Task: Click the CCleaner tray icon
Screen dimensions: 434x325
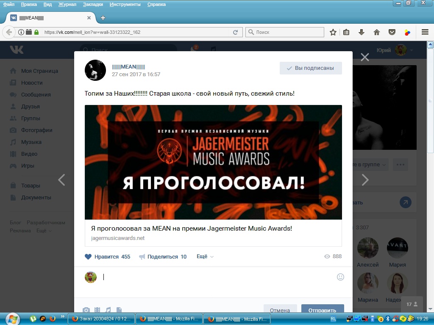Action: pyautogui.click(x=396, y=319)
